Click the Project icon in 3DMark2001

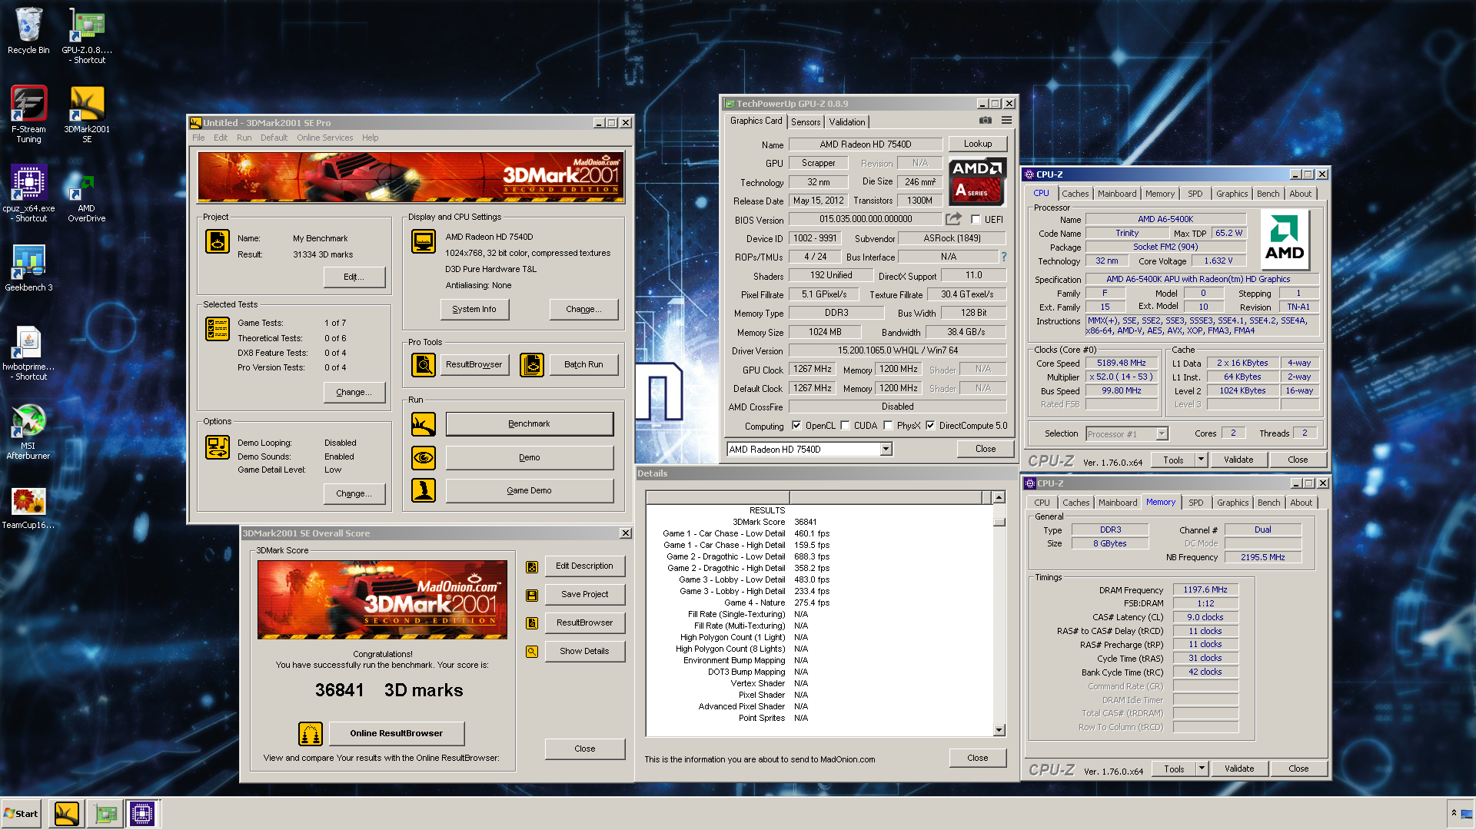click(x=218, y=241)
